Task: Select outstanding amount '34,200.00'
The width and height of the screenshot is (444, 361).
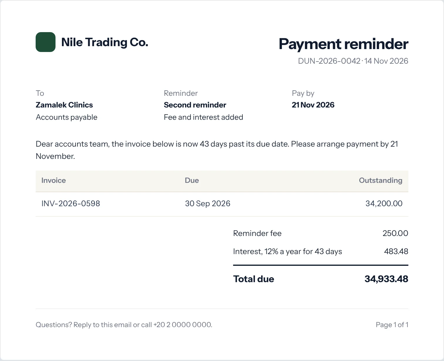Action: [384, 204]
